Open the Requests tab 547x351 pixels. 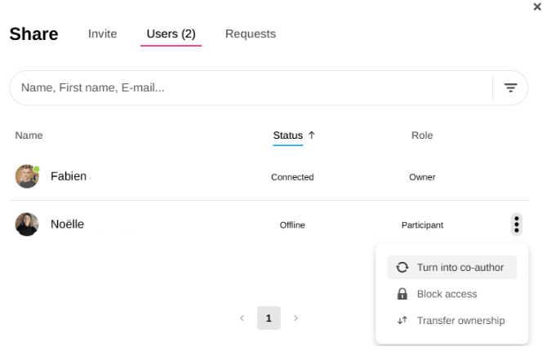pyautogui.click(x=251, y=34)
